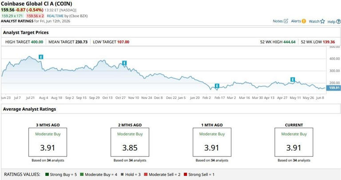The width and height of the screenshot is (341, 180).
Task: Click the Watch link text
Action: (314, 21)
